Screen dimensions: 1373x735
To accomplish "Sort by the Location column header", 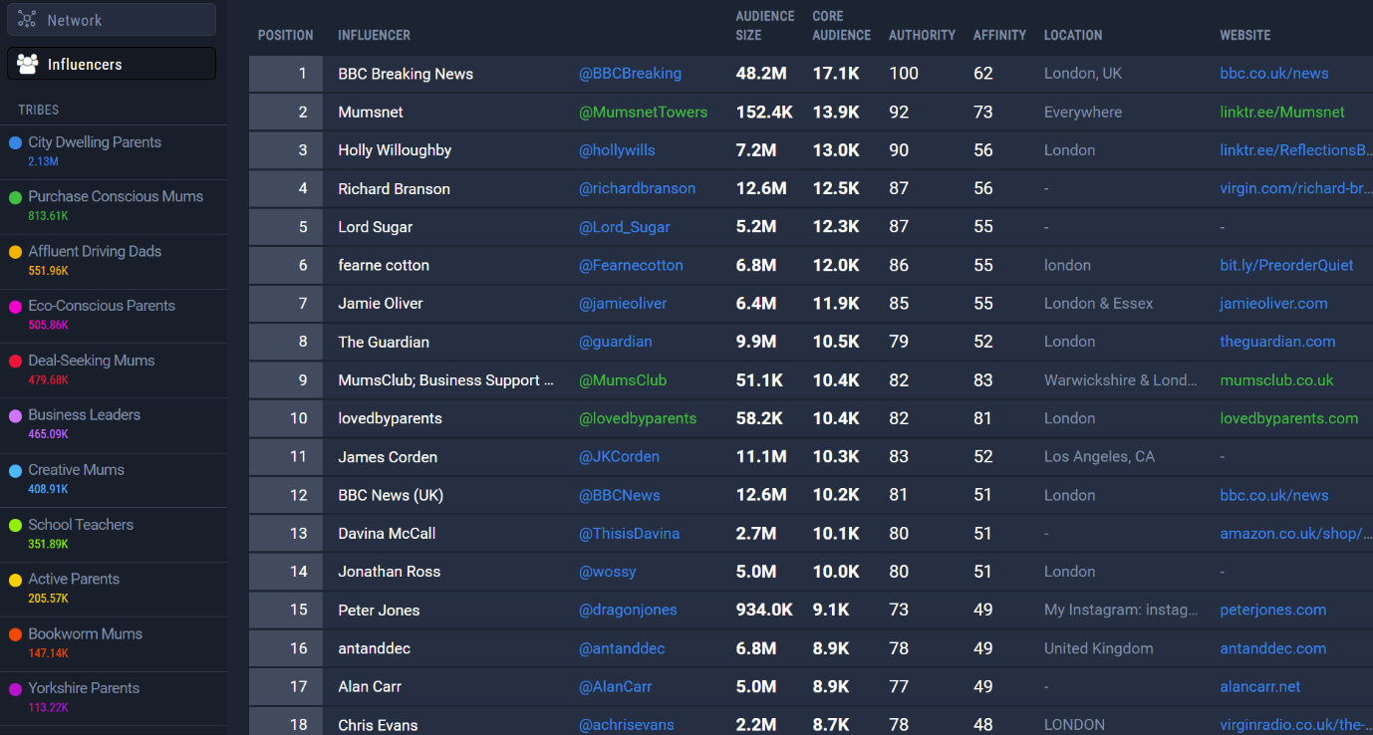I will (1073, 35).
